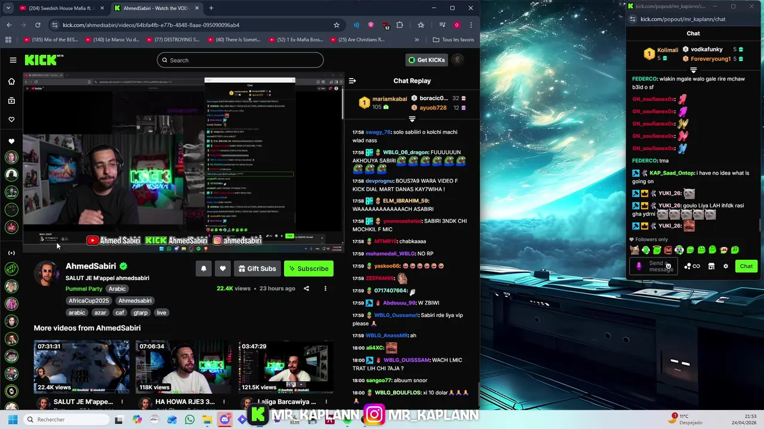Image resolution: width=764 pixels, height=429 pixels.
Task: Select the red angry emote in popout
Action: [668, 250]
